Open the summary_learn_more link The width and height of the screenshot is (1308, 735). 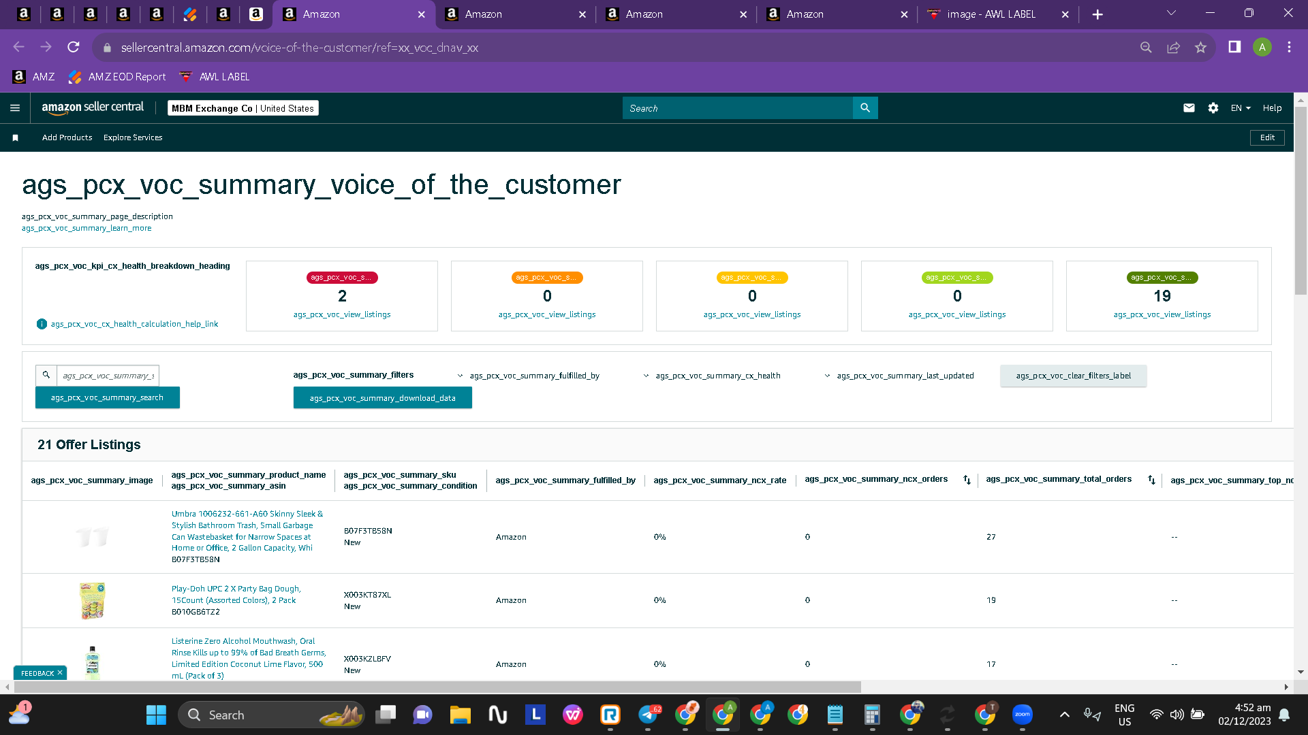tap(87, 228)
